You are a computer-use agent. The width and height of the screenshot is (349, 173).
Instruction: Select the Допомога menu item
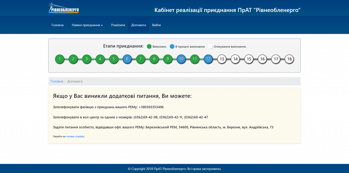point(139,25)
